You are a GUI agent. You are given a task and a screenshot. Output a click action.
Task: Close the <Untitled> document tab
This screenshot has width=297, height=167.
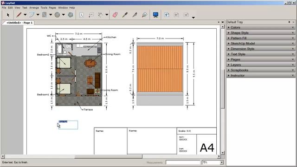[223, 22]
